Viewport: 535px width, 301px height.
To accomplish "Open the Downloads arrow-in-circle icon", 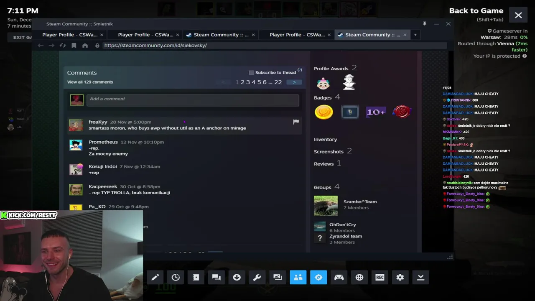I will coord(237,277).
